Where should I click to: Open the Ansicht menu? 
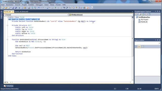[x=17, y=5]
